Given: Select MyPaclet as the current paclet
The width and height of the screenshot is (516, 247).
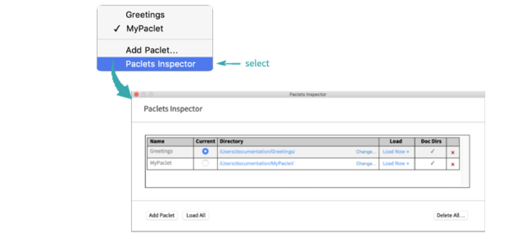Looking at the screenshot, I should (205, 164).
